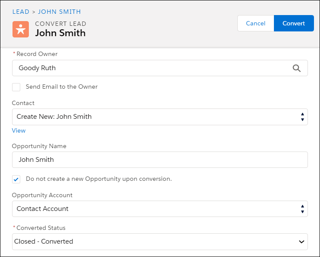Click the Opportunity Name input field
The height and width of the screenshot is (257, 320).
pyautogui.click(x=160, y=160)
